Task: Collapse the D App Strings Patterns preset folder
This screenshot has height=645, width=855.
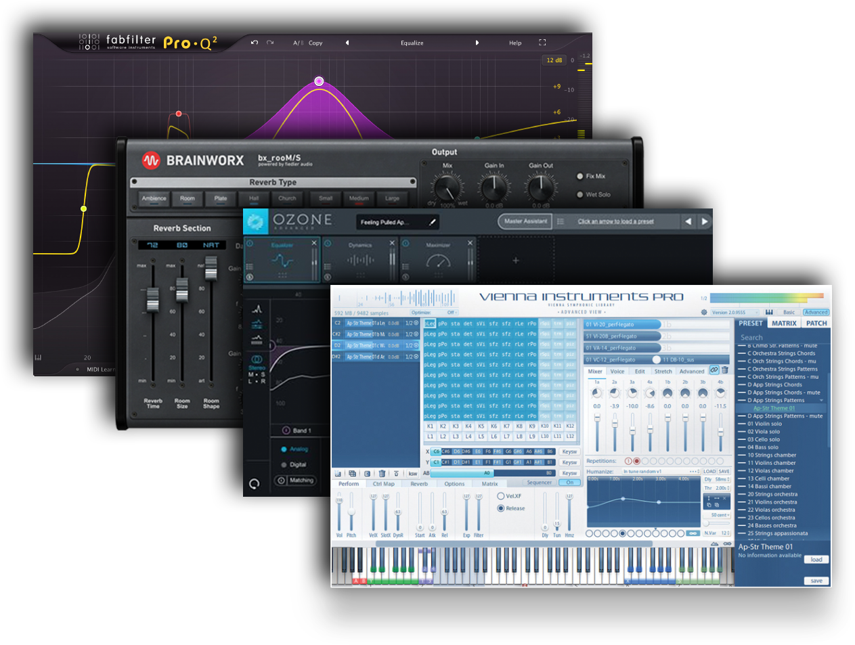Action: coord(822,401)
